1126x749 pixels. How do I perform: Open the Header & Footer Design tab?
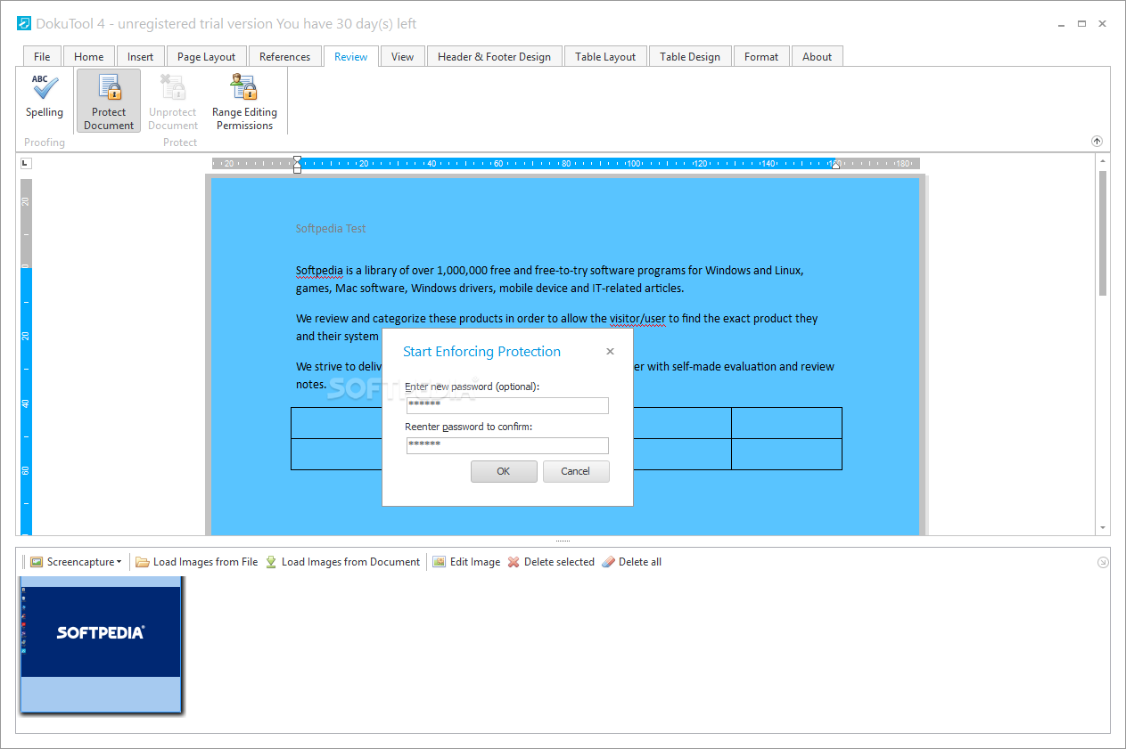pyautogui.click(x=494, y=56)
